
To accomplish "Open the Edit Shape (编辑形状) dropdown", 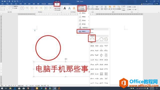I will (15, 6).
